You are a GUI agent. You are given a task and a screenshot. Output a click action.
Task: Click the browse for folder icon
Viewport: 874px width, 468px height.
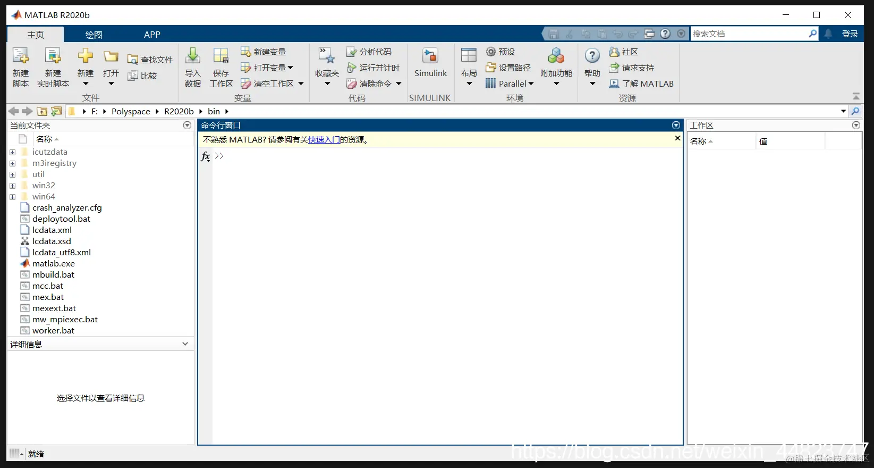[56, 111]
